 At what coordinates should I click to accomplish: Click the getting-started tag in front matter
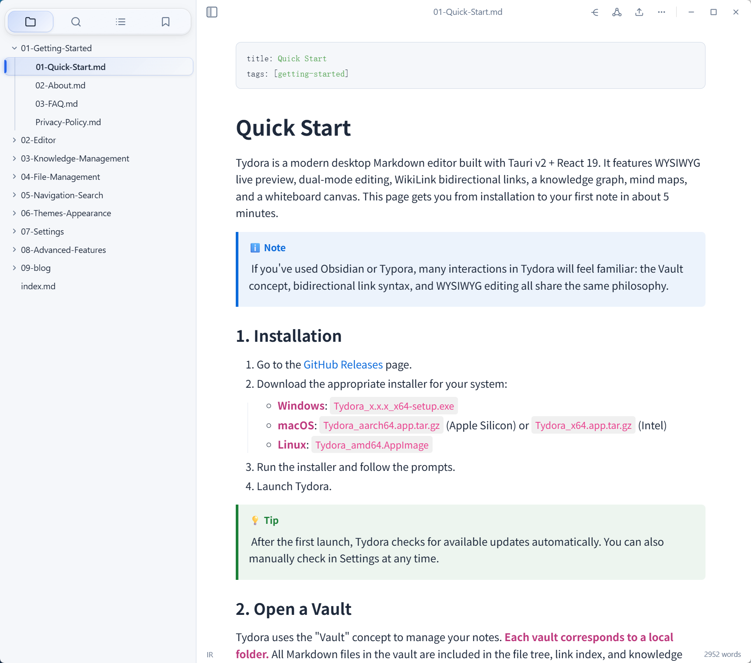(x=311, y=74)
